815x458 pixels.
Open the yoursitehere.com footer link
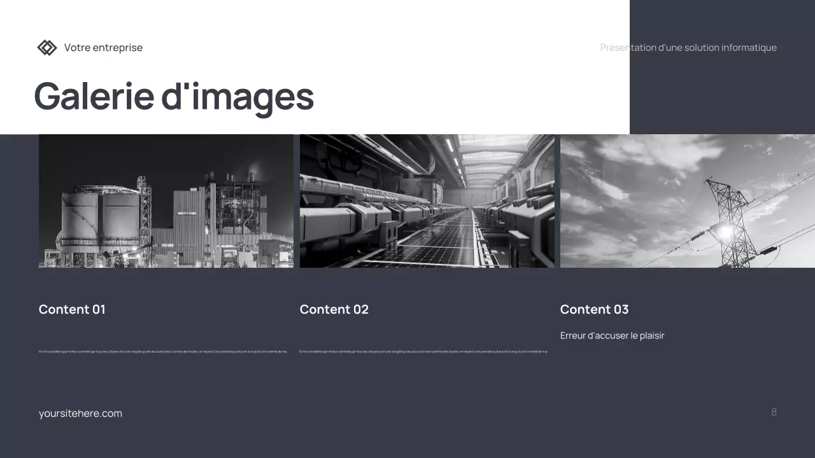[x=80, y=413]
